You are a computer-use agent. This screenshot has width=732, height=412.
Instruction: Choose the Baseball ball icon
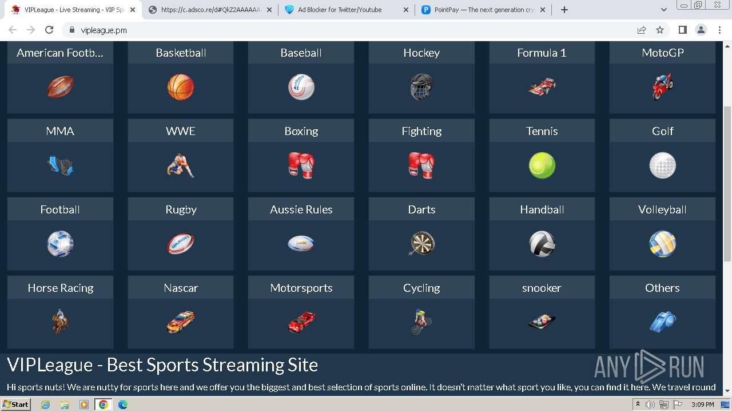[301, 87]
